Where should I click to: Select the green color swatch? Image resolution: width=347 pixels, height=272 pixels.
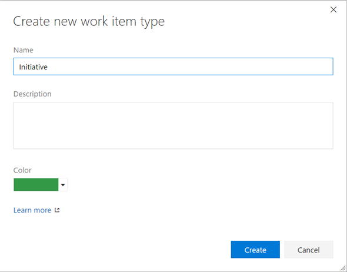pos(36,184)
